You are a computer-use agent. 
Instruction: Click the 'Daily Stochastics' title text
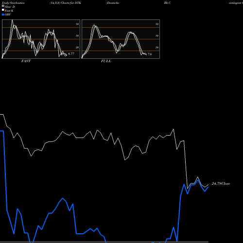click(x=13, y=3)
